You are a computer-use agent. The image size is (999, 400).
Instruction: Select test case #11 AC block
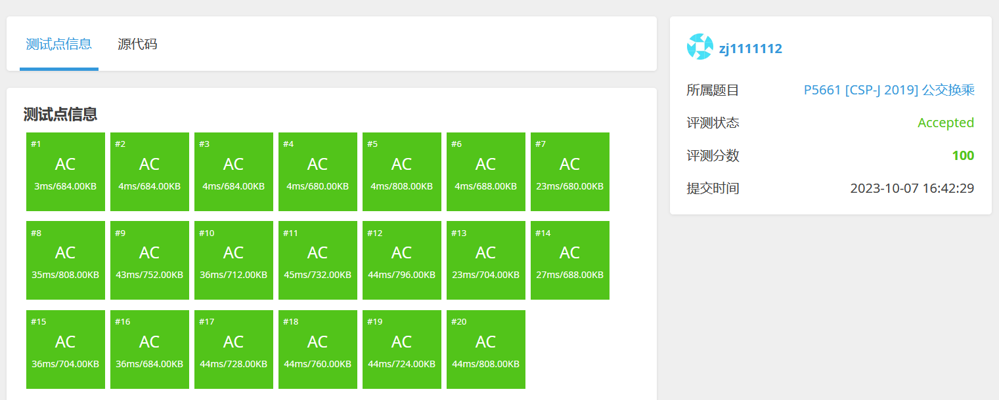click(318, 260)
